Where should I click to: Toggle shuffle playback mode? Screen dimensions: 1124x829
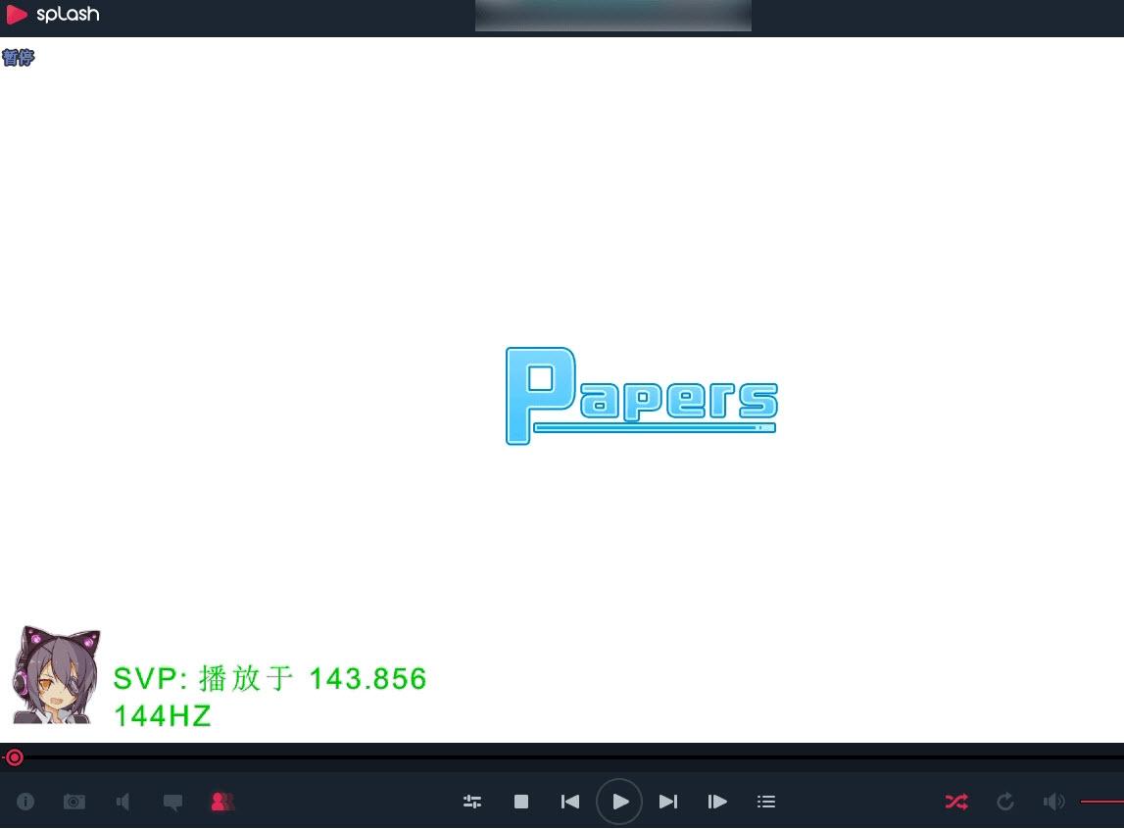[x=956, y=801]
